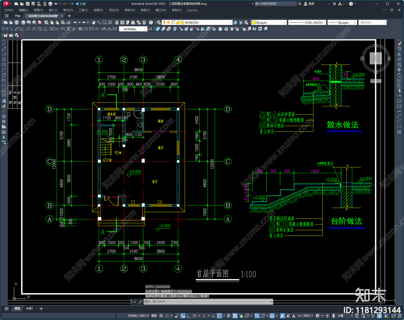Toggle the drawing grid display
404x320 pixels.
tap(161, 316)
